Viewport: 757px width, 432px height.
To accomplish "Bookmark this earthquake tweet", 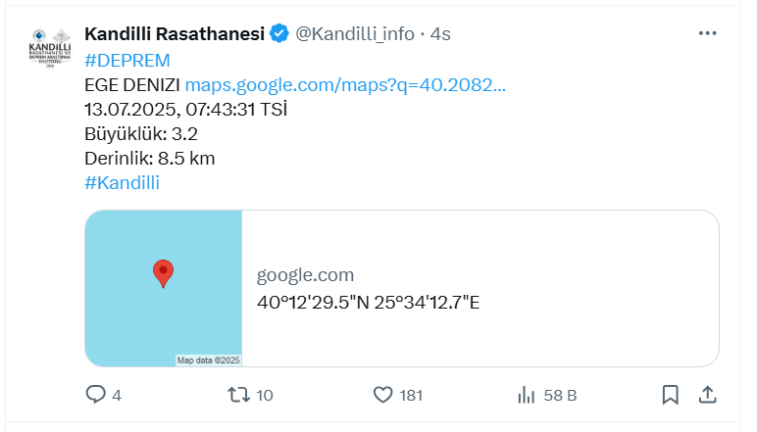I will coord(670,395).
